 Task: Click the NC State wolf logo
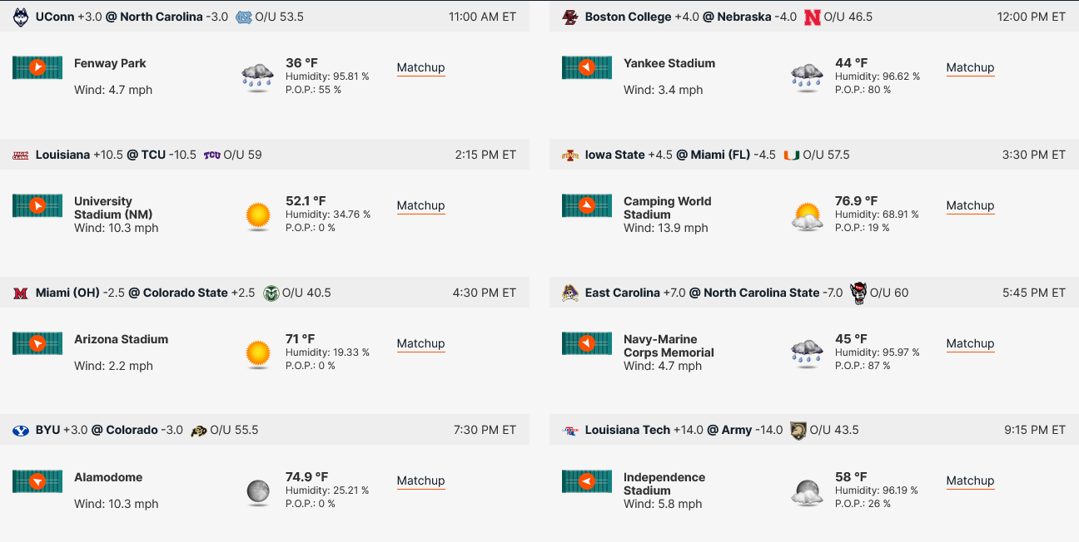858,293
